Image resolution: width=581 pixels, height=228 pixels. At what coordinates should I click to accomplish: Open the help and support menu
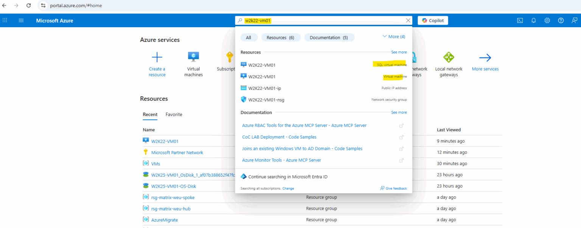561,20
